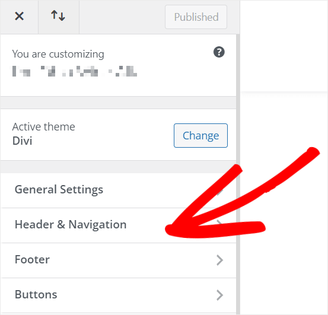Viewport: 328px width, 315px height.
Task: Change the active Divi theme
Action: tap(200, 135)
